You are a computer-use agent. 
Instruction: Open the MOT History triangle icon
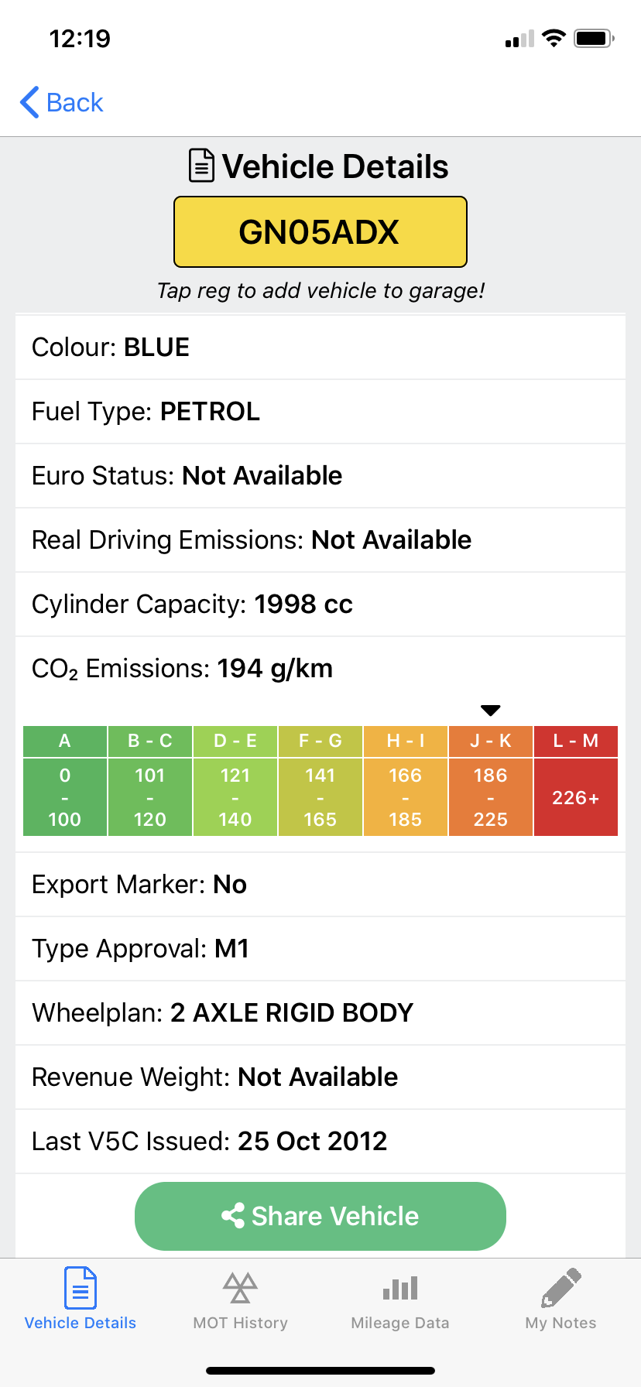point(240,1287)
